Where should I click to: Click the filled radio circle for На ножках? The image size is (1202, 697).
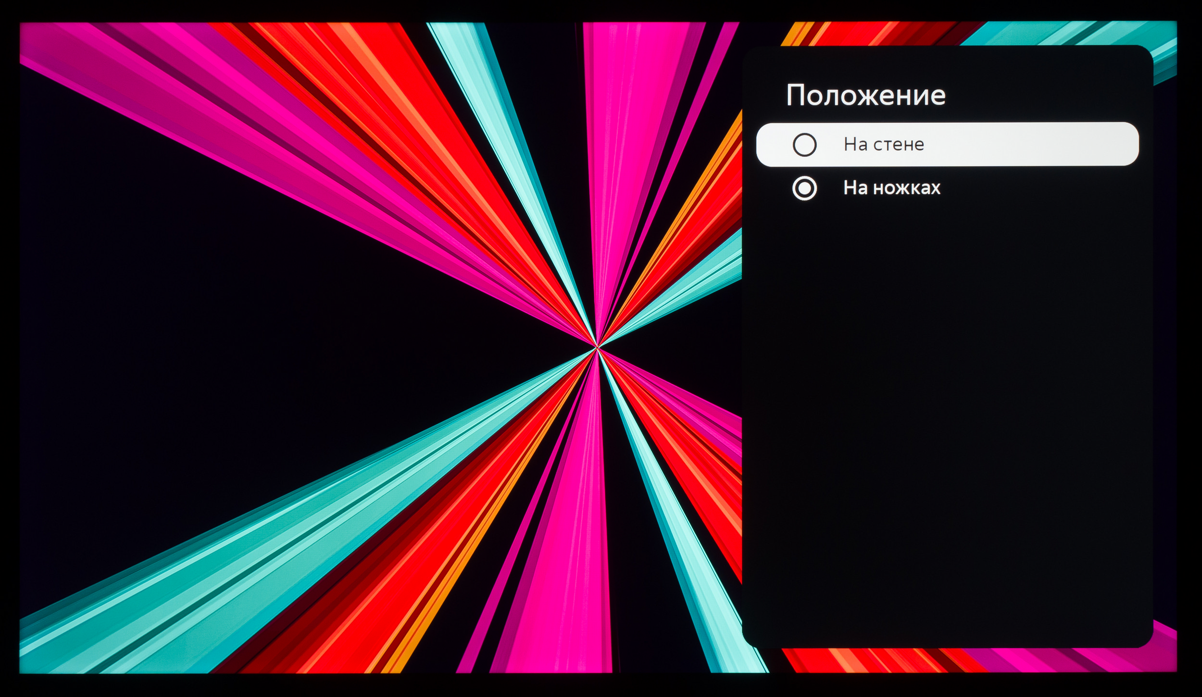(x=804, y=188)
